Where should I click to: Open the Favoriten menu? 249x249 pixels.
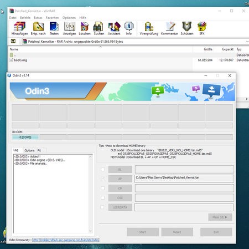52,18
